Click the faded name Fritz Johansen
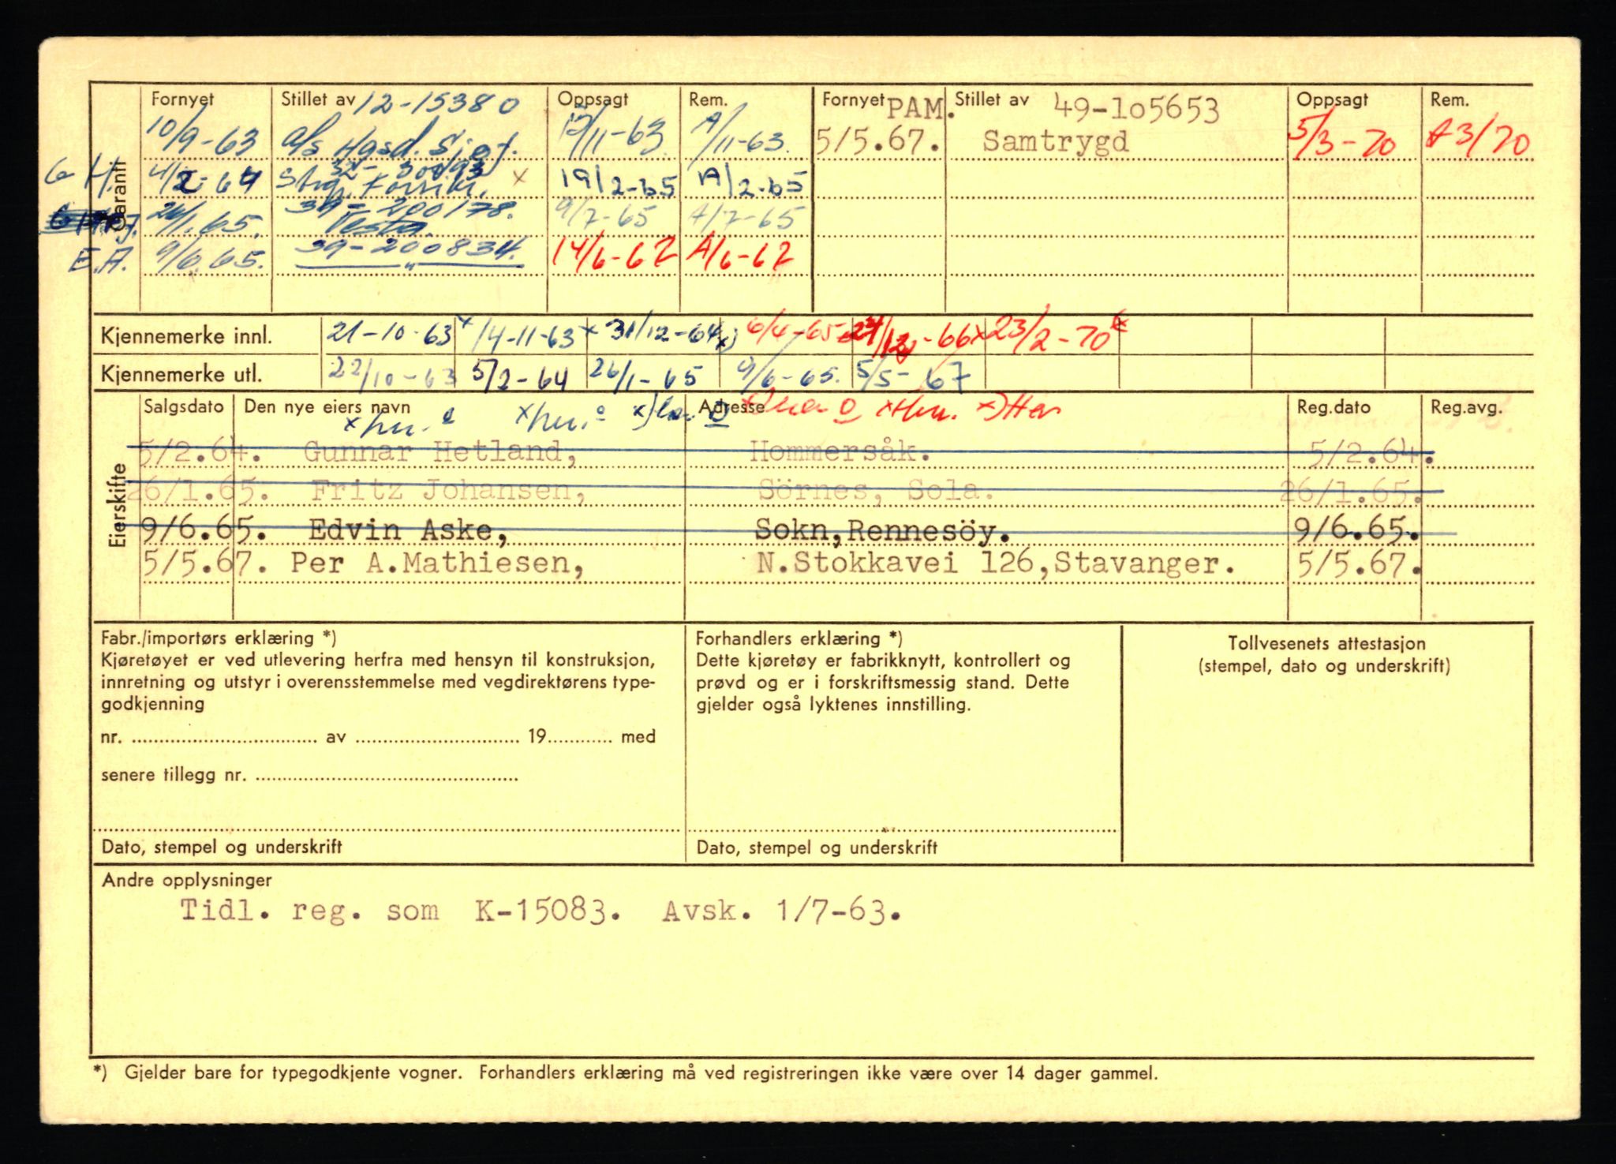 click(x=448, y=491)
